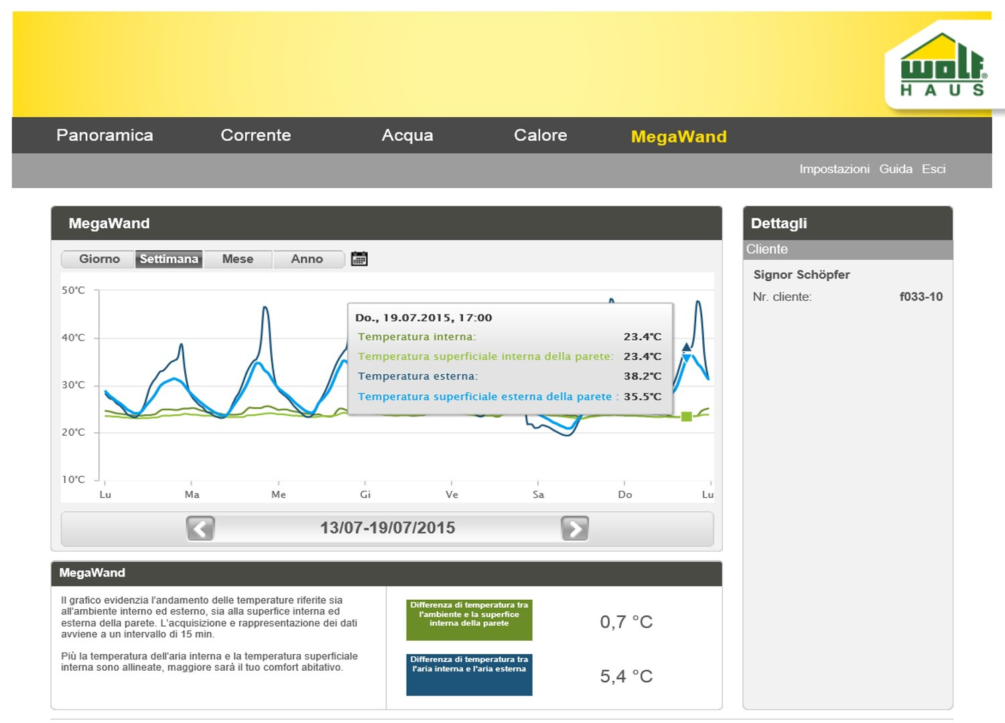Click the blue internal-external air difference box
1005x723 pixels.
point(469,674)
